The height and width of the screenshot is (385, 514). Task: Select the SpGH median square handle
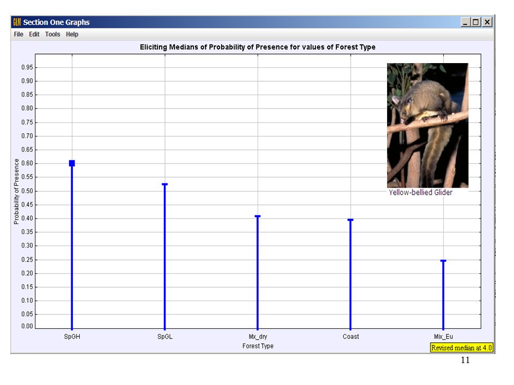pyautogui.click(x=72, y=163)
